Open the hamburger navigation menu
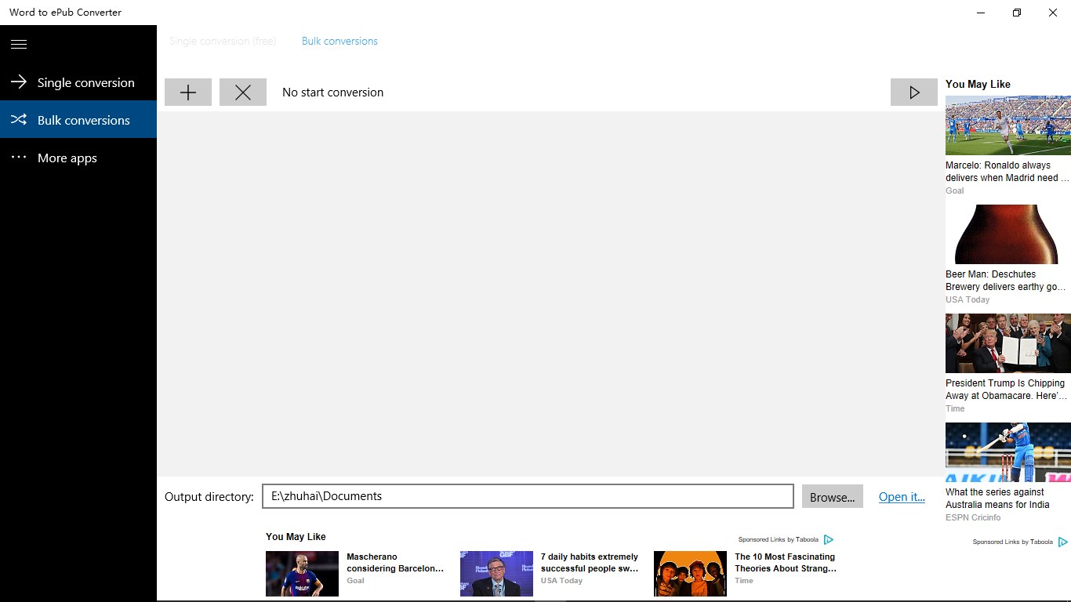1071x602 pixels. (19, 44)
